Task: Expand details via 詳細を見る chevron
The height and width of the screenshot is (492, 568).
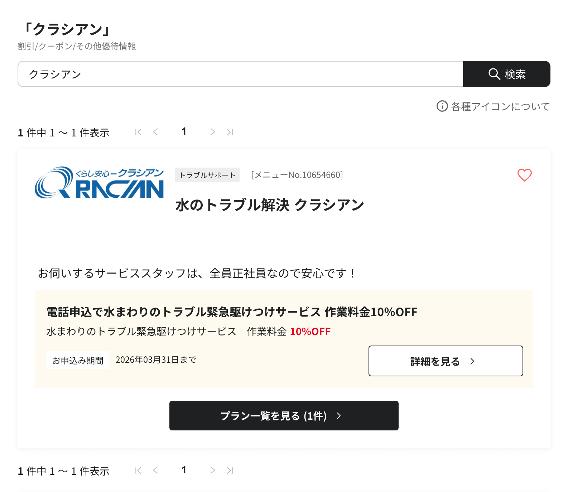Action: point(473,361)
